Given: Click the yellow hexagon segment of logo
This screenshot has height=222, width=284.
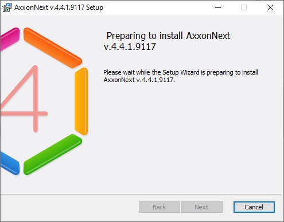Looking at the screenshot, I should click(81, 101).
